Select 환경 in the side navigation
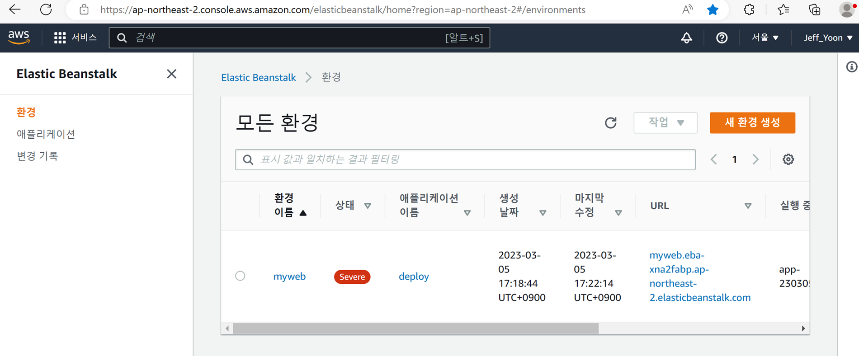859x356 pixels. [x=26, y=112]
